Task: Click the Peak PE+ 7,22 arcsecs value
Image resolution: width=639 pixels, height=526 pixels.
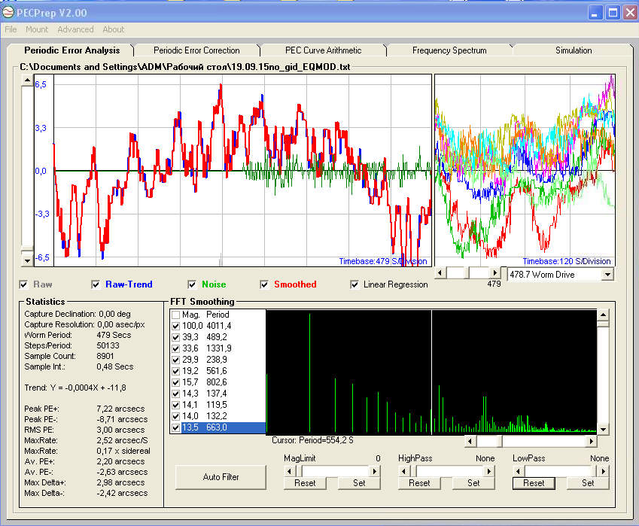Action: 120,409
